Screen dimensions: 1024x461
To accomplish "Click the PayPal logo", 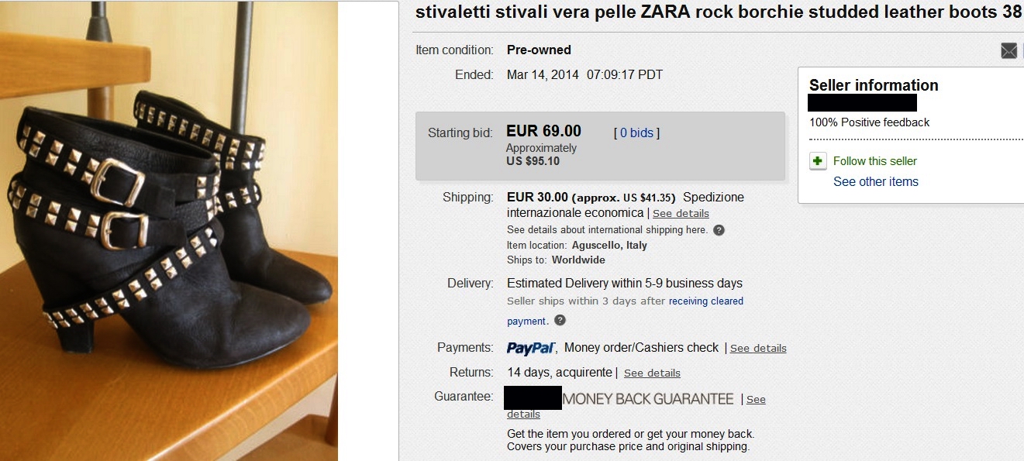I will [533, 348].
